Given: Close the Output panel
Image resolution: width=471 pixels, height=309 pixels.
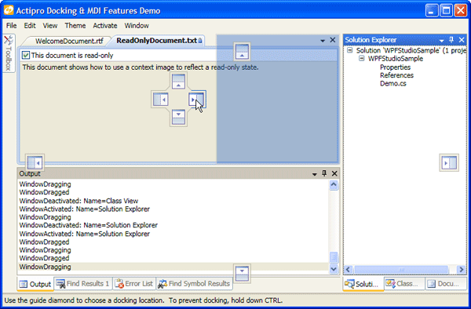Looking at the screenshot, I should [334, 173].
